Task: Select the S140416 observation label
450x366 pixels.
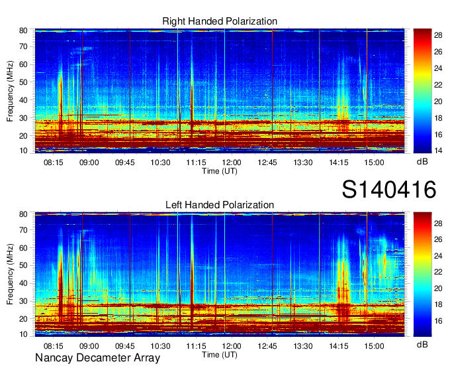Action: tap(389, 190)
